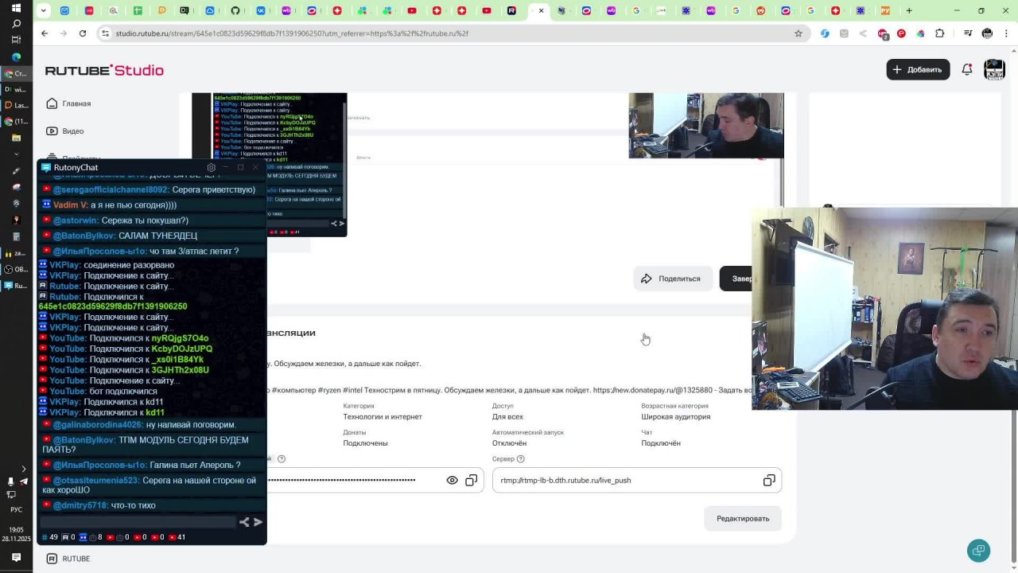Image resolution: width=1018 pixels, height=573 pixels.
Task: Open the notifications bell
Action: (967, 69)
